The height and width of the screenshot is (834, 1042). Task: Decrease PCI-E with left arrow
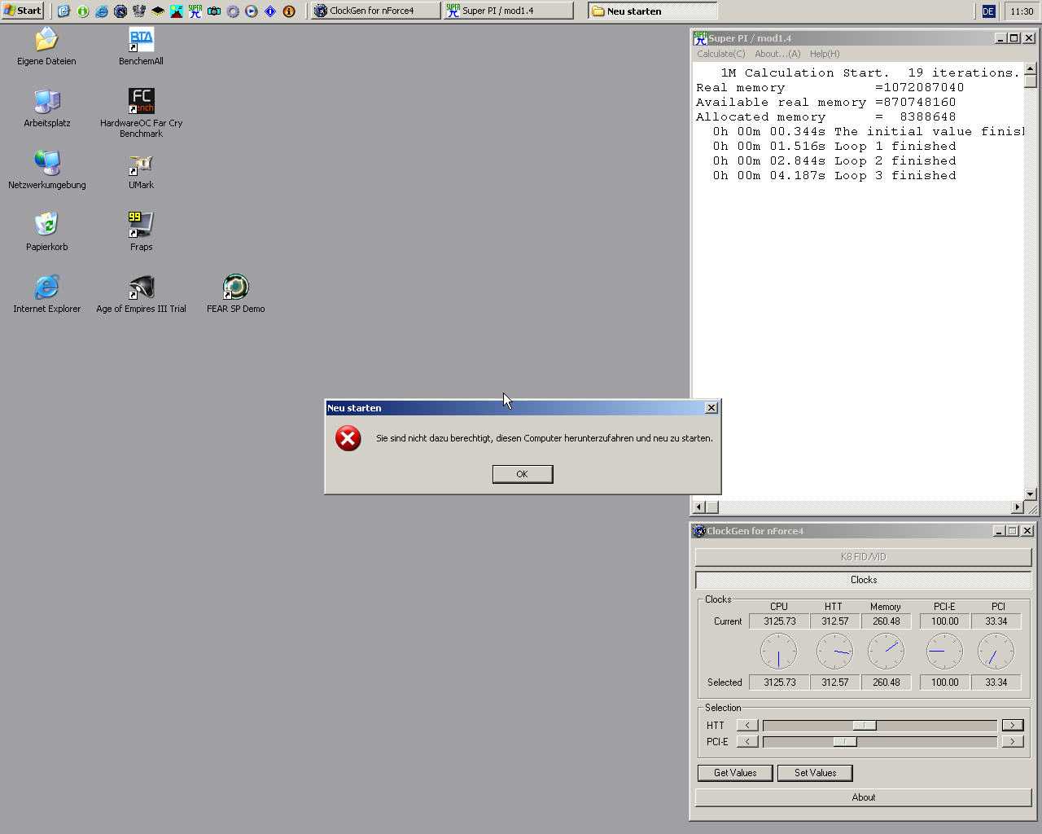click(x=747, y=741)
